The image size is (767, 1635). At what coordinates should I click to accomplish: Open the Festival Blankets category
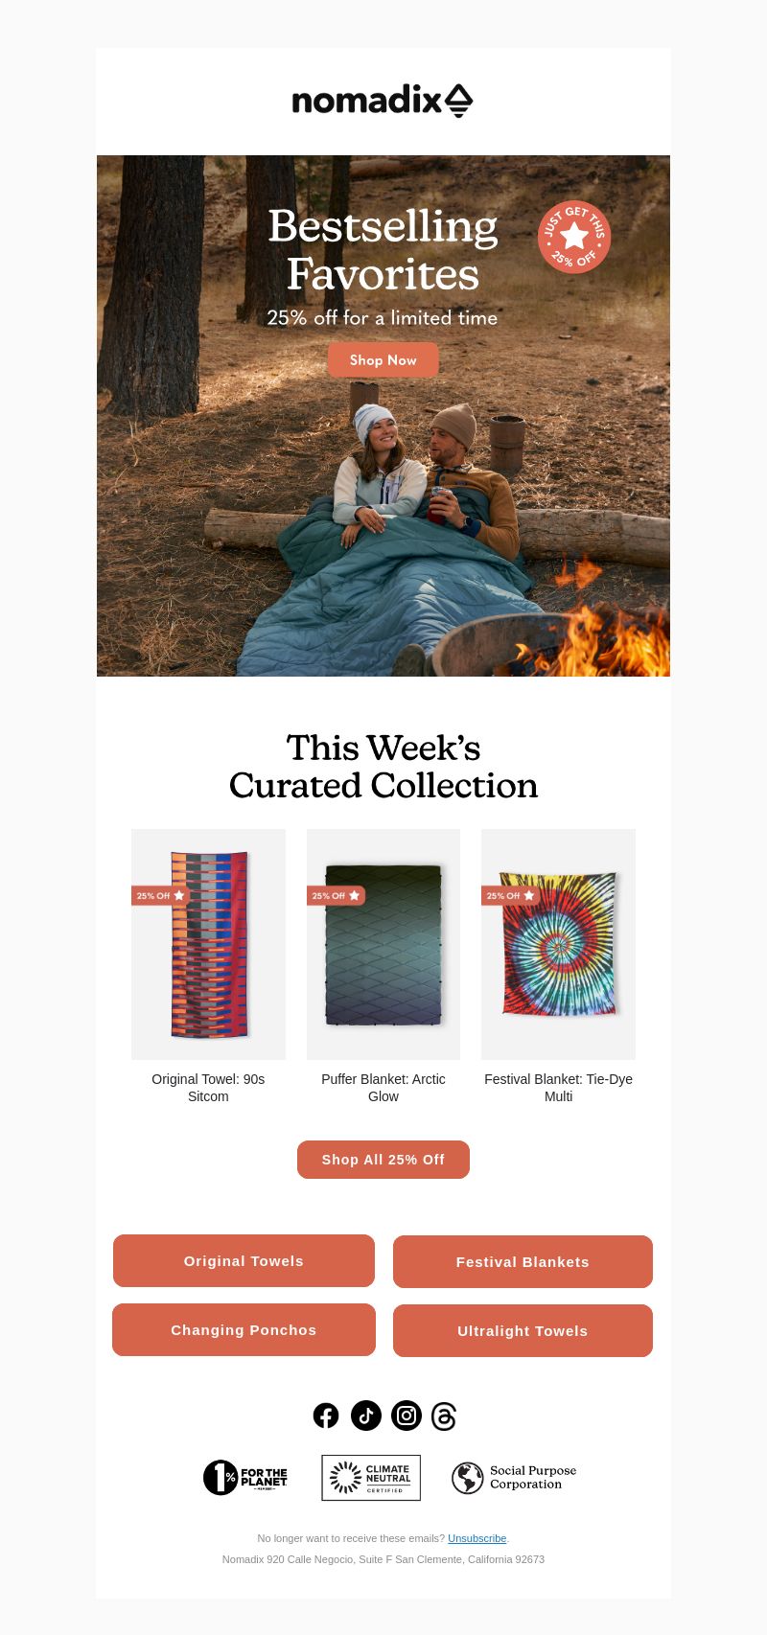click(x=523, y=1262)
